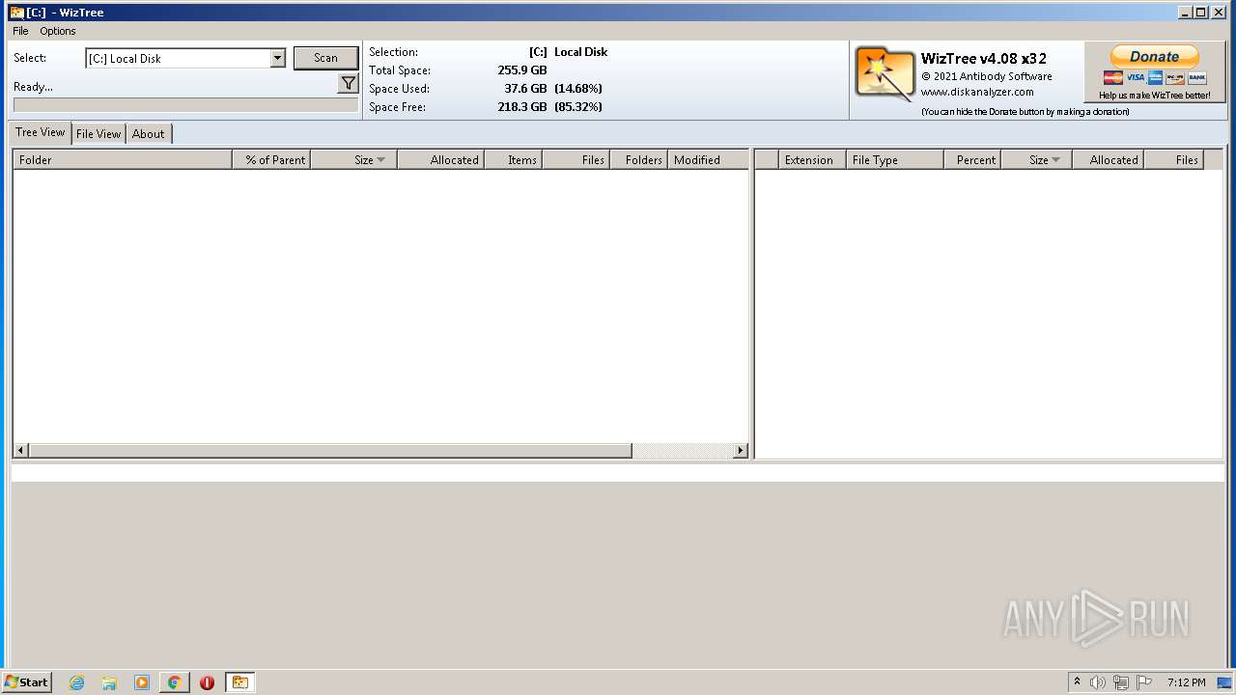Click the Ready... status text

point(33,87)
